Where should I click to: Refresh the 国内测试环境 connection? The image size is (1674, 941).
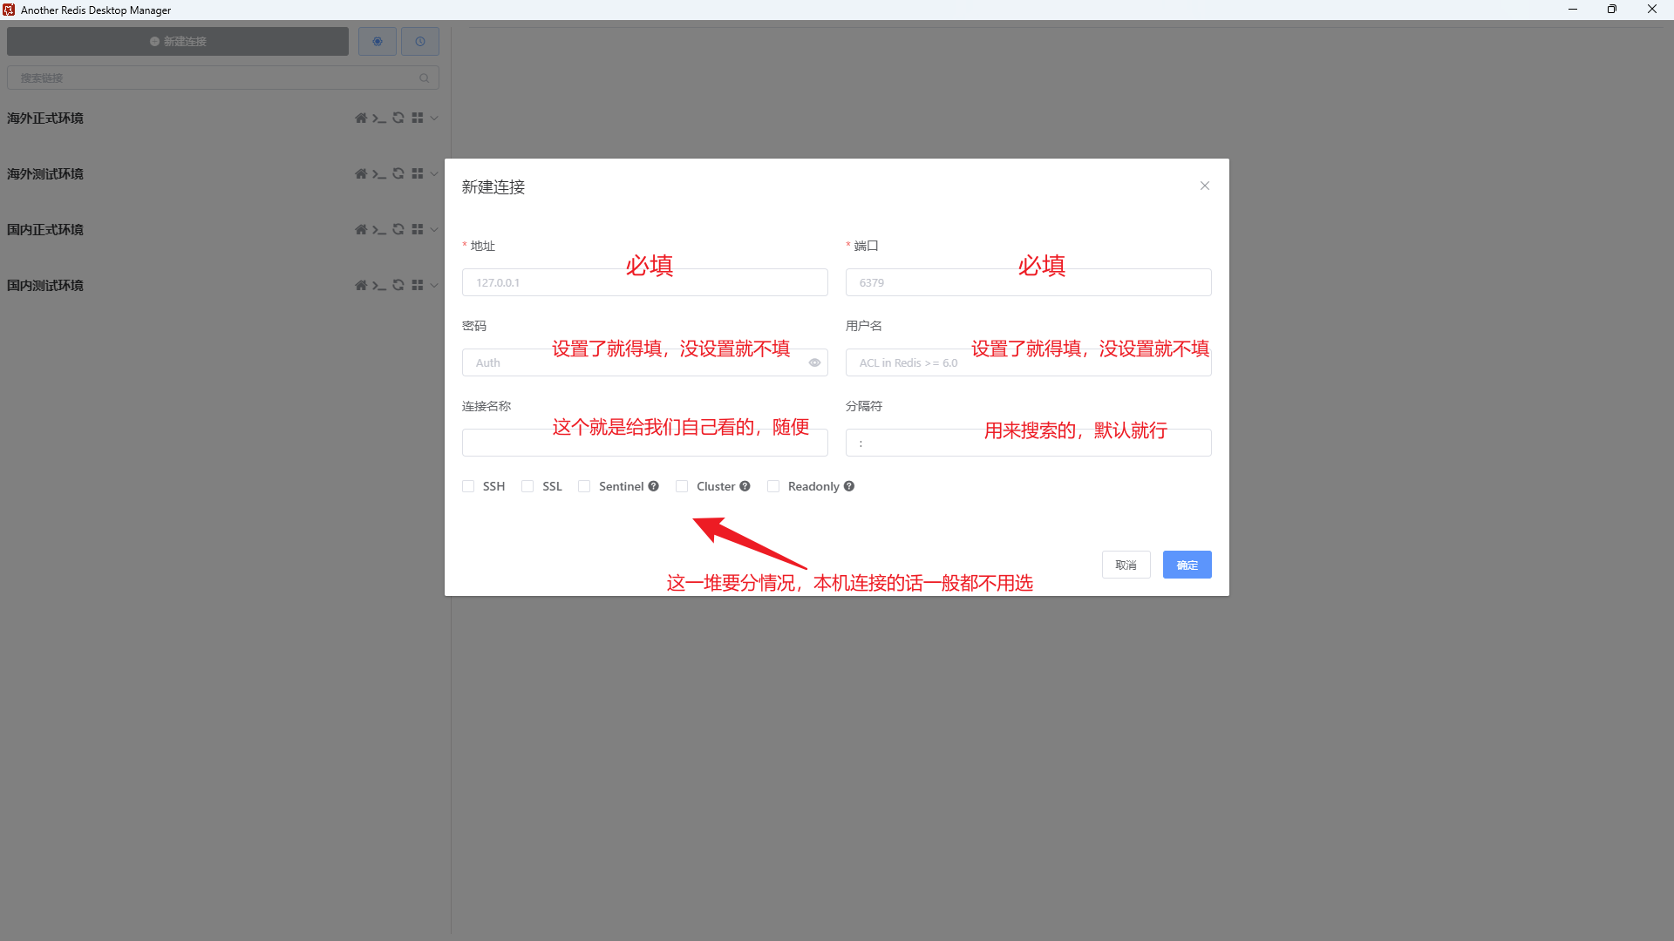(398, 285)
